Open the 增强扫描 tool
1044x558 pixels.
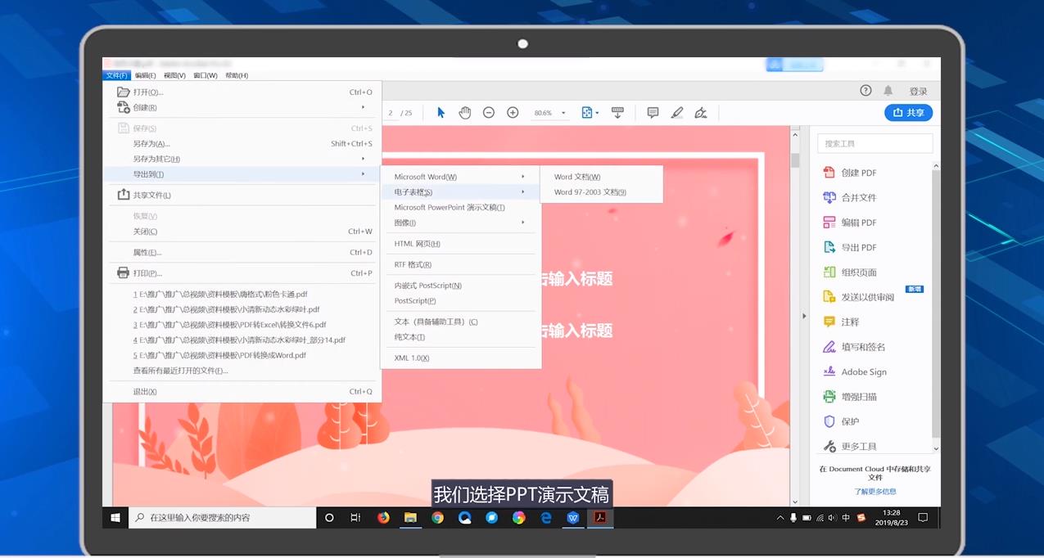click(x=849, y=397)
